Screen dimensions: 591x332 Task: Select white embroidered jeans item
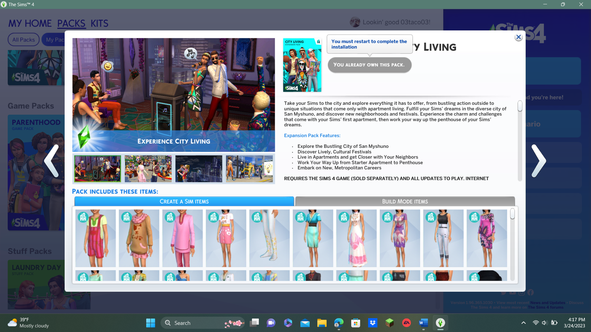click(269, 238)
